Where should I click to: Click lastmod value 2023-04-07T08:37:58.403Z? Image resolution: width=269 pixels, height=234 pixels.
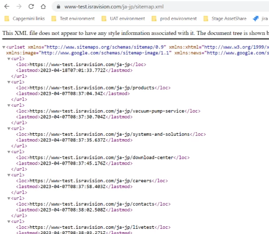pos(73,187)
